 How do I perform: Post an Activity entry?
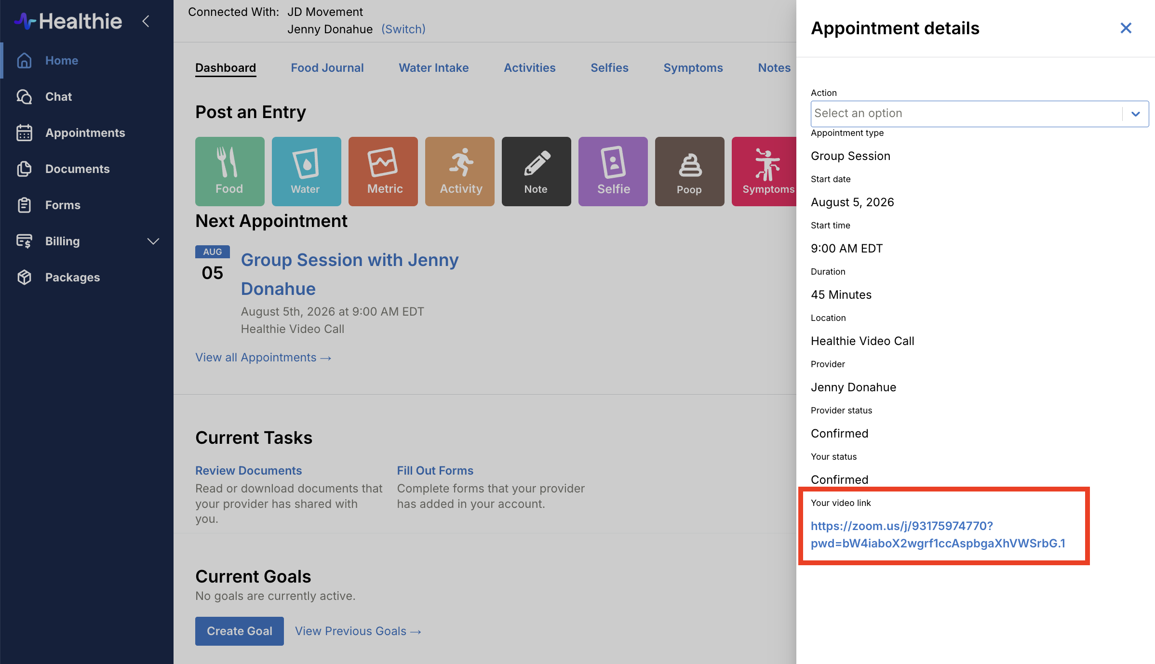pos(460,172)
